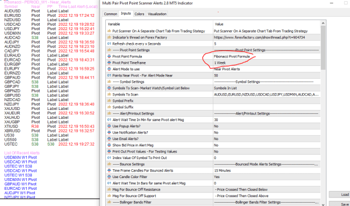Image resolution: width=350 pixels, height=206 pixels.
Task: Click the string icon beside Symbols To Scan list row
Action: coord(109,94)
